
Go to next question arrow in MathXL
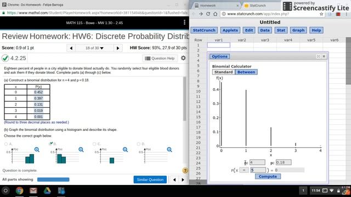point(118,48)
